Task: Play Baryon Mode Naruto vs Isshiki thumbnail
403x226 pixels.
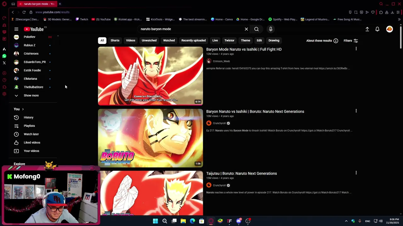Action: point(150,76)
